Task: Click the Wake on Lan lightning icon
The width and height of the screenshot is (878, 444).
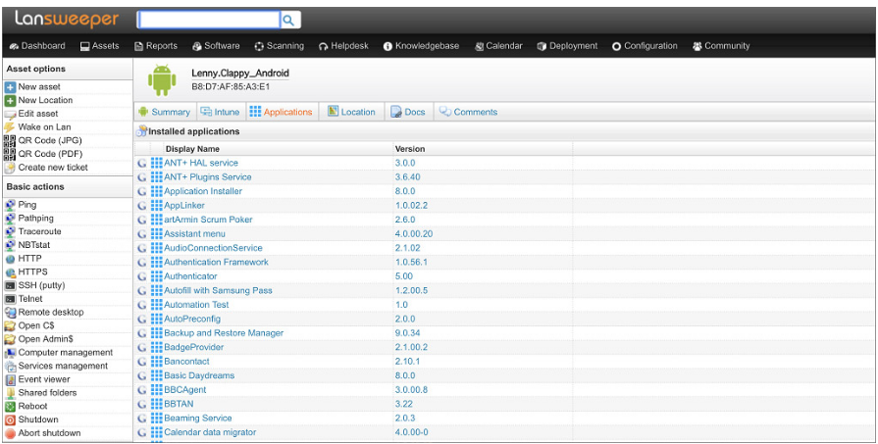Action: click(x=10, y=127)
